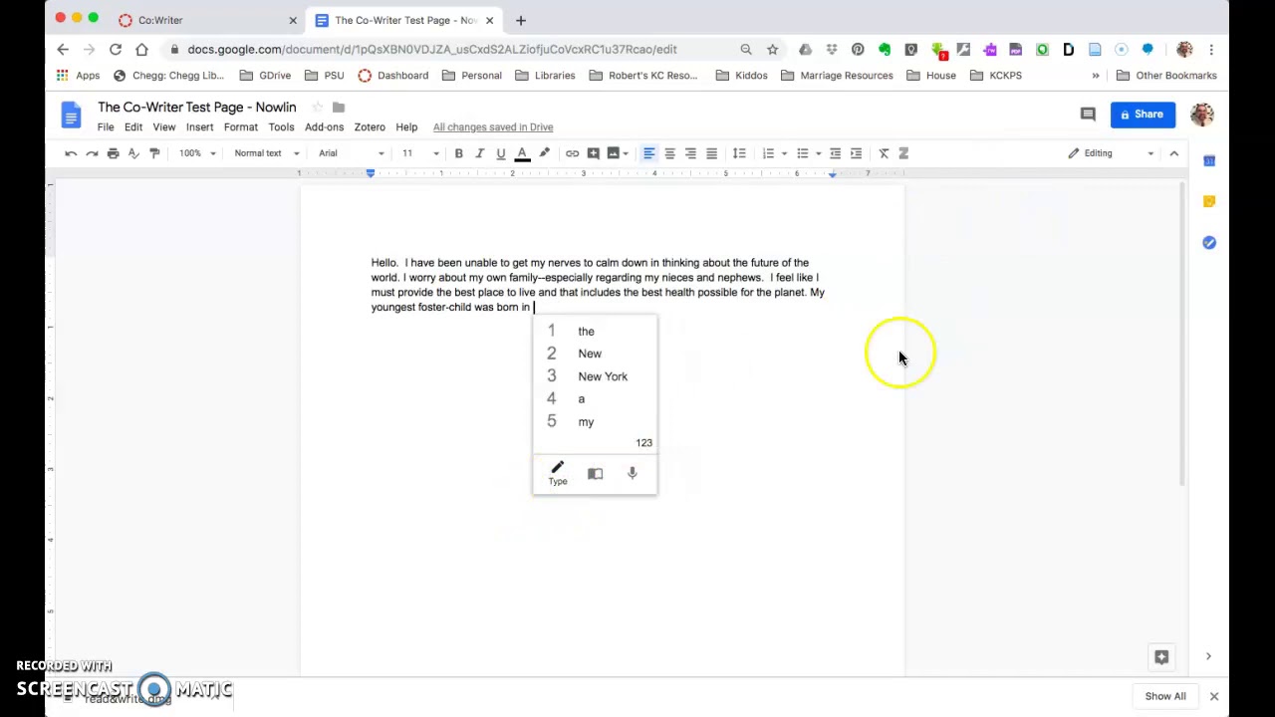The width and height of the screenshot is (1275, 717).
Task: Toggle bold formatting
Action: tap(458, 153)
